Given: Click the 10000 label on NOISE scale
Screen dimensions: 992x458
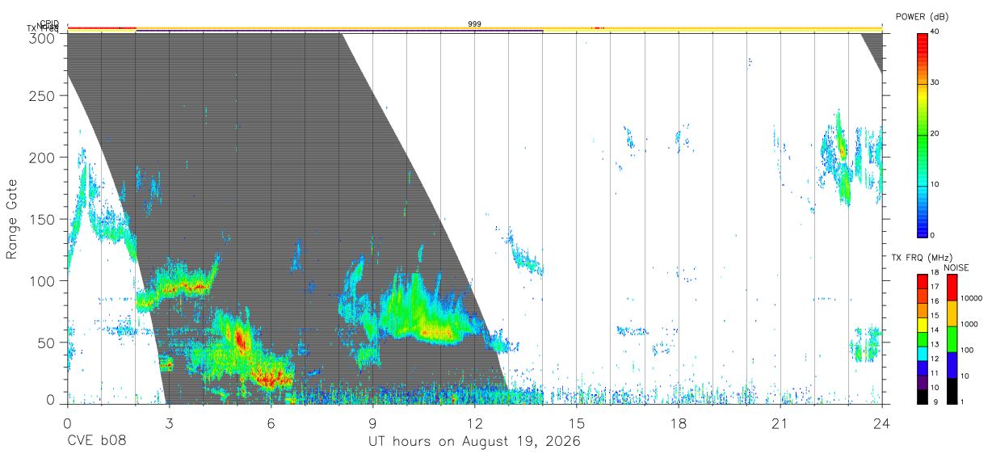Looking at the screenshot, I should click(973, 298).
